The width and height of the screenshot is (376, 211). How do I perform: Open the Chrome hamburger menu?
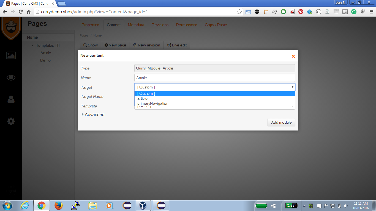click(x=371, y=12)
